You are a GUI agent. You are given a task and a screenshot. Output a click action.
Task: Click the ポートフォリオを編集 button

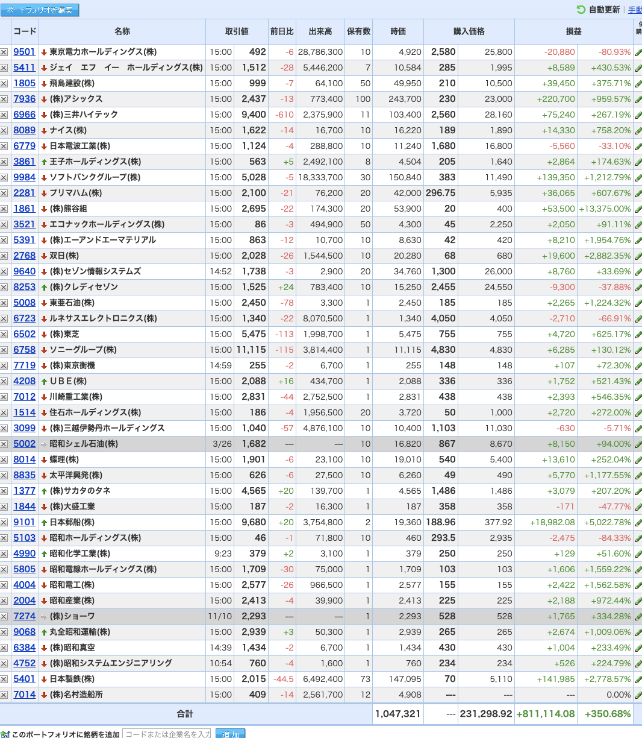tap(40, 10)
